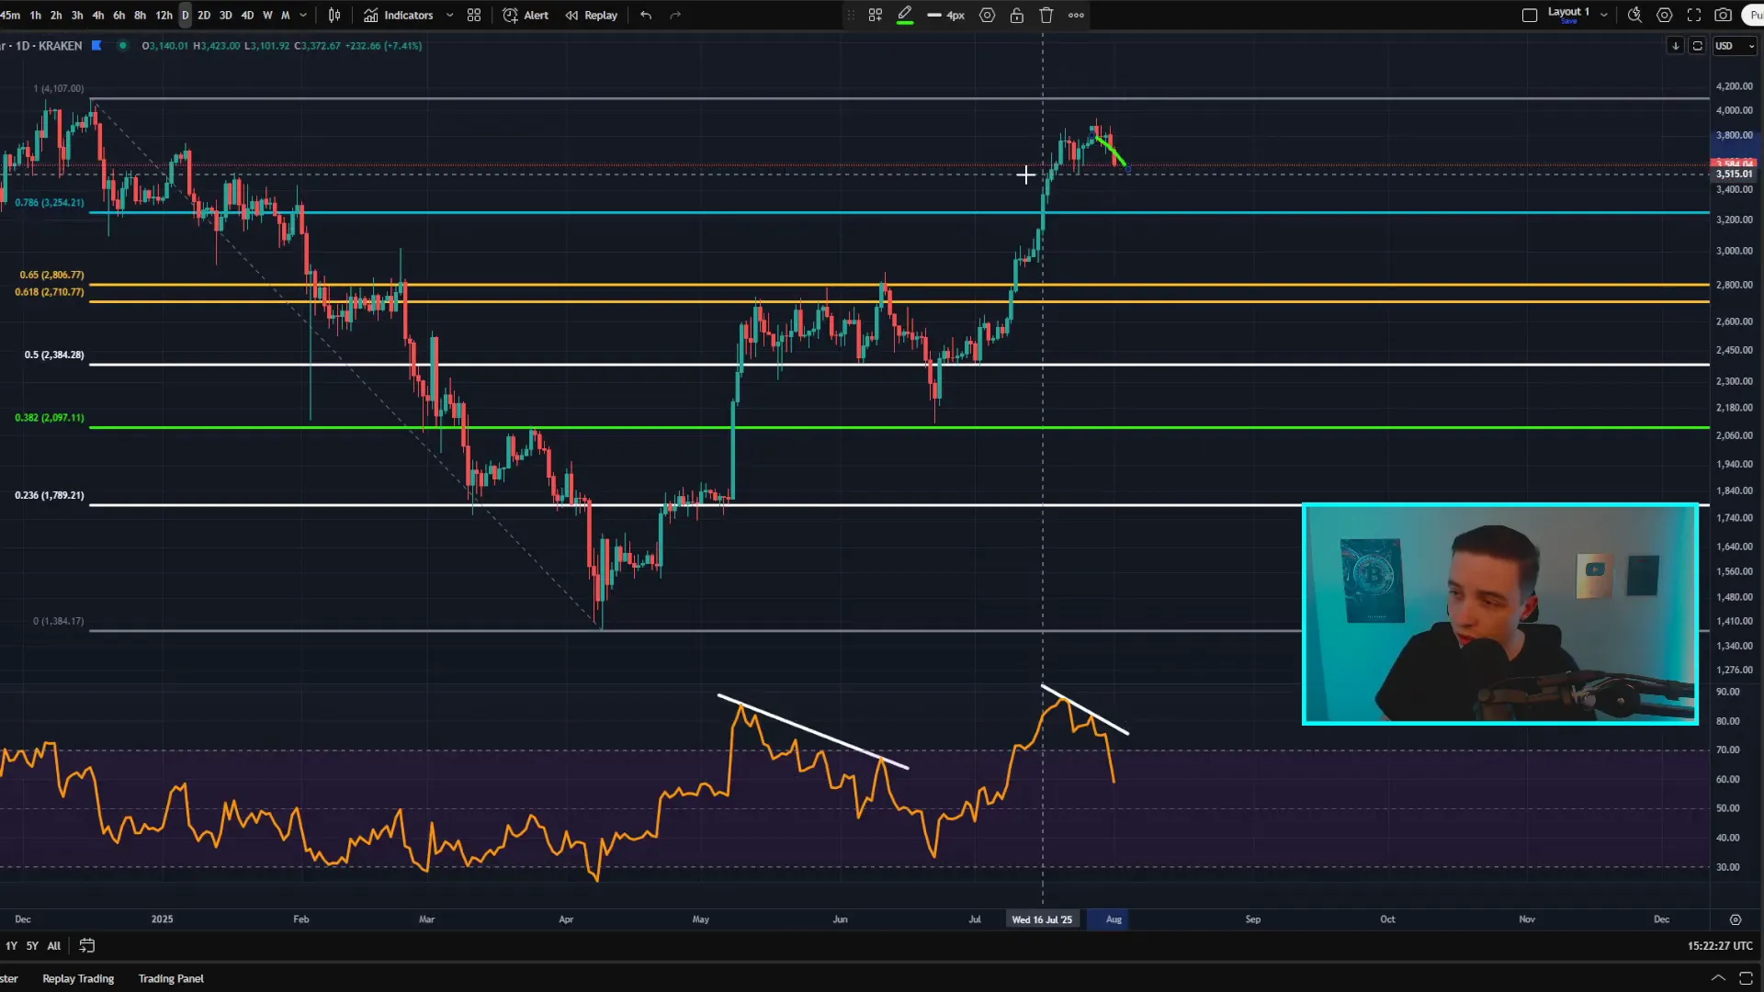Delete the selected drawing with trash icon
The width and height of the screenshot is (1764, 992).
(1046, 16)
